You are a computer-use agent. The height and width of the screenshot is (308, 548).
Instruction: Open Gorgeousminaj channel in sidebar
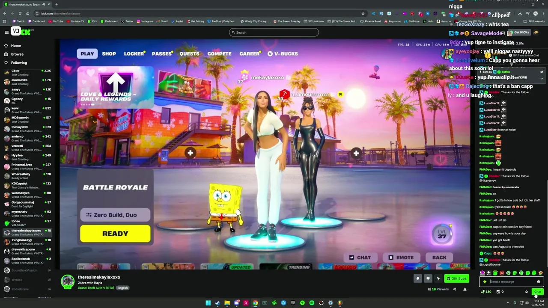pyautogui.click(x=27, y=204)
